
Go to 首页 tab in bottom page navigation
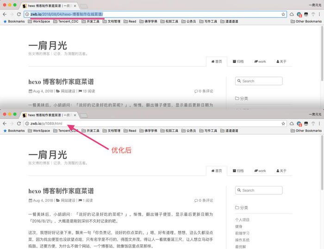pyautogui.click(x=217, y=171)
